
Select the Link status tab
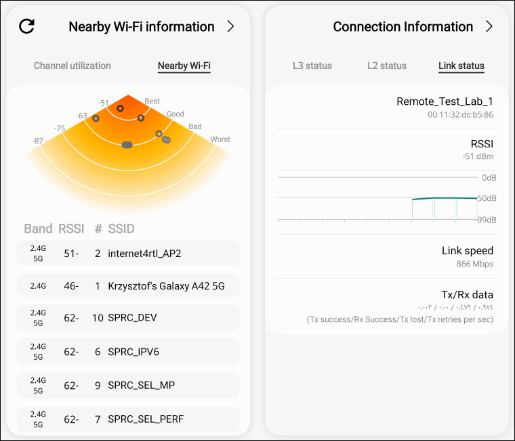coord(461,66)
